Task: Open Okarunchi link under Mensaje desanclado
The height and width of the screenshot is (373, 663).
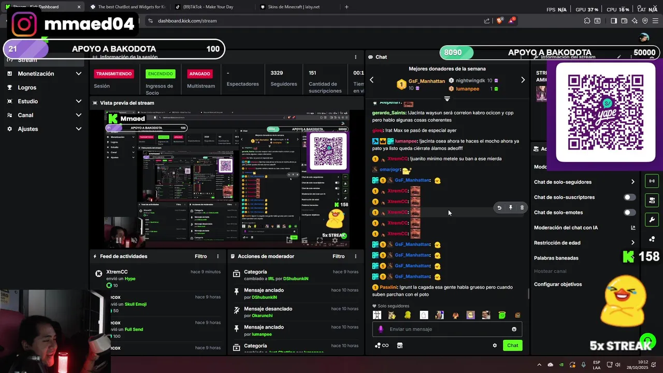Action: point(262,316)
